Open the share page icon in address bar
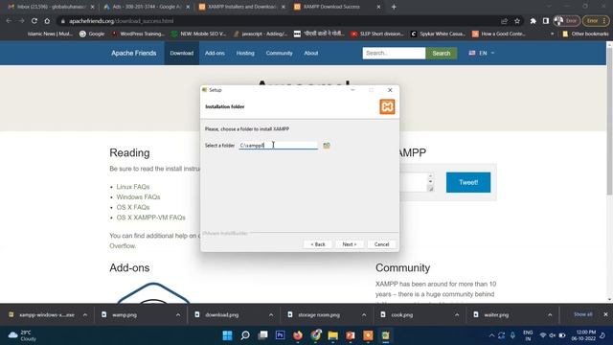The image size is (613, 345). 505,21
